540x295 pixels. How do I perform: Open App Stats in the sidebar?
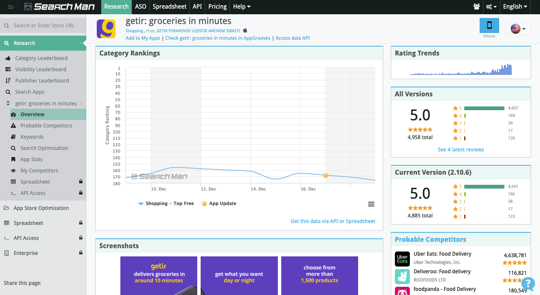coord(31,159)
